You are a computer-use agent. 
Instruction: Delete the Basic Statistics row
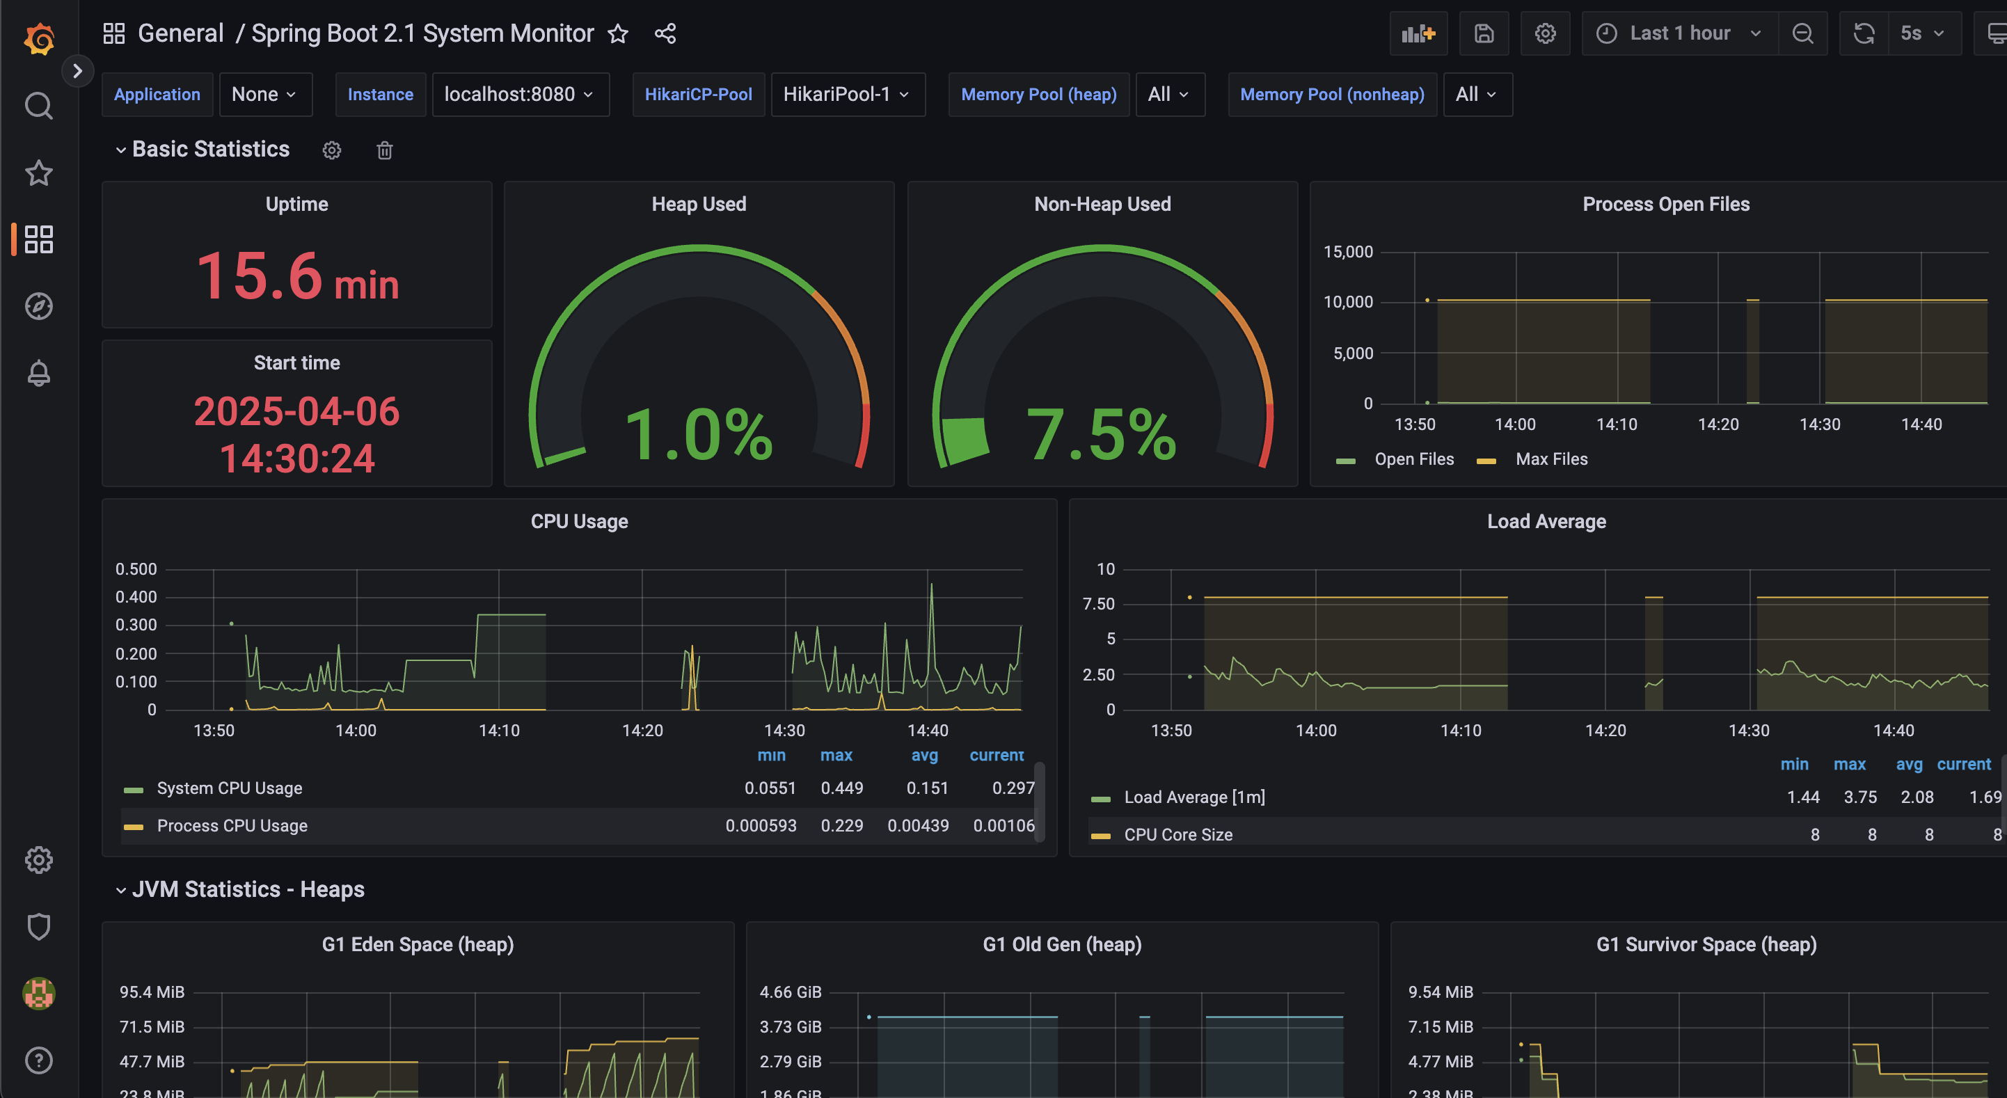point(384,150)
